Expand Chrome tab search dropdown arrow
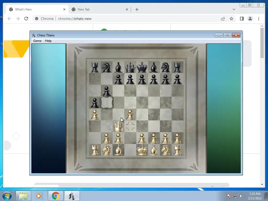Image resolution: width=268 pixels, height=201 pixels. coord(234,9)
